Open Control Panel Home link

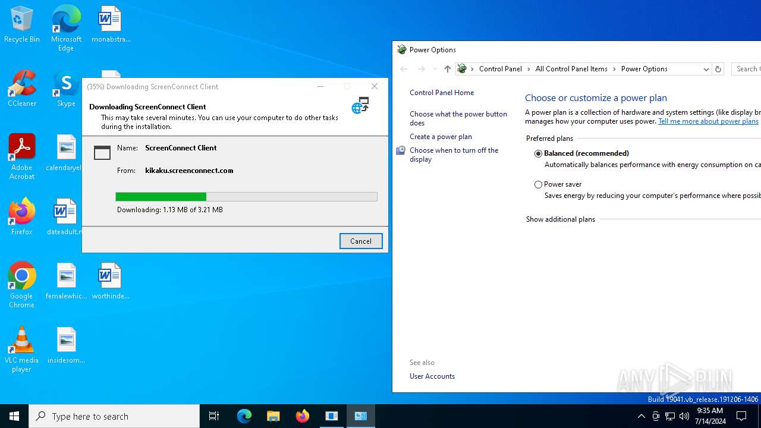[x=442, y=93]
